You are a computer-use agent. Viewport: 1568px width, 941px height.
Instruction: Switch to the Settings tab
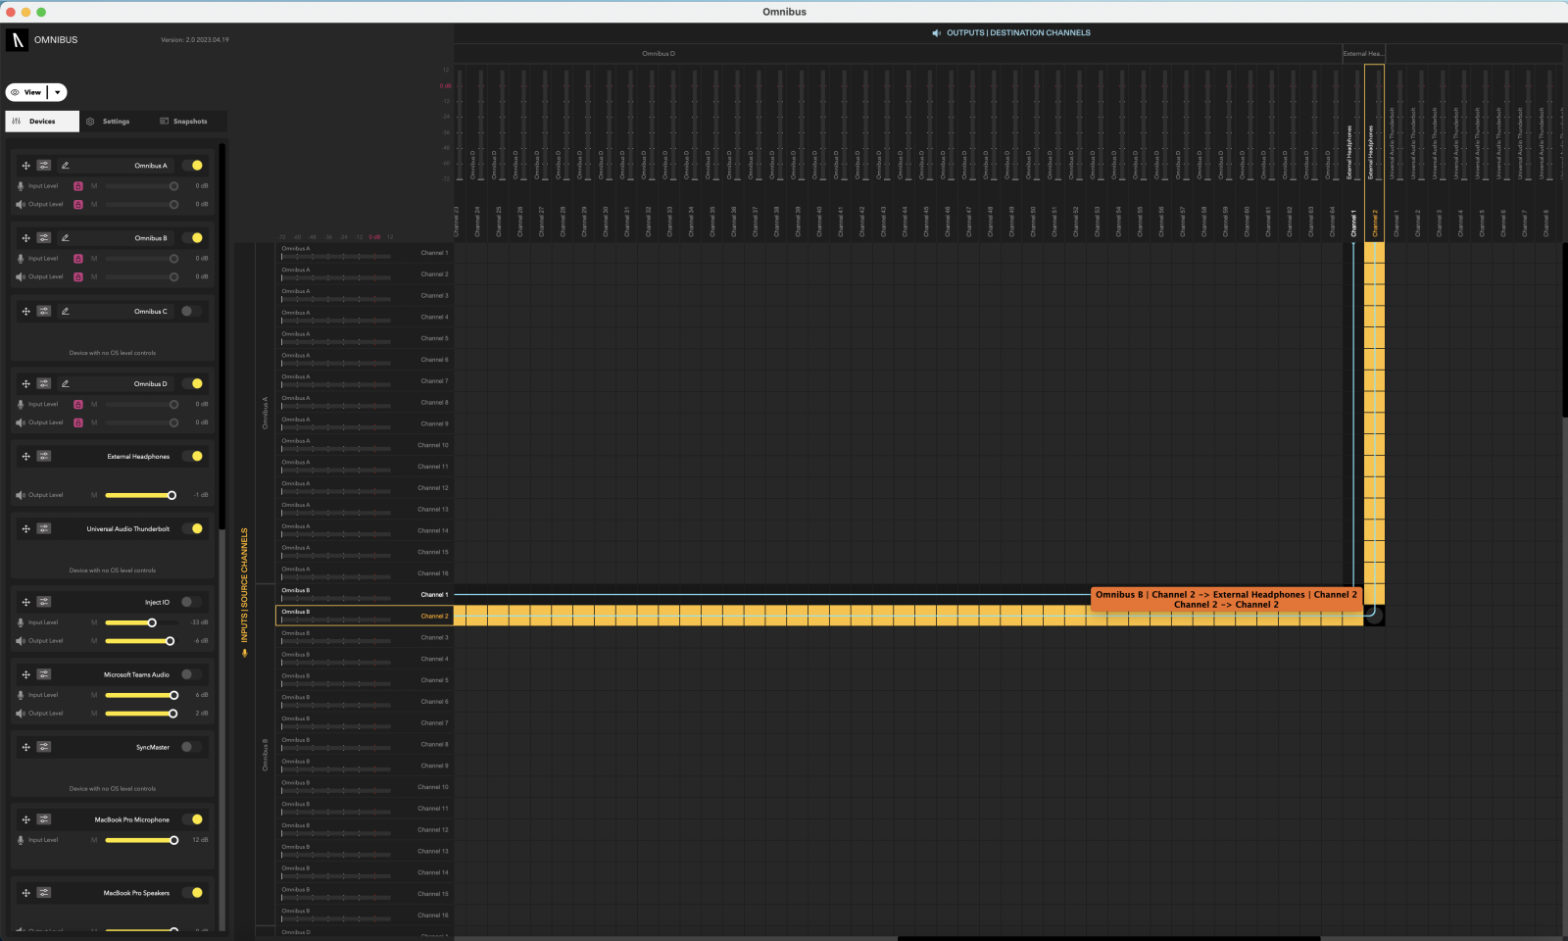point(109,122)
